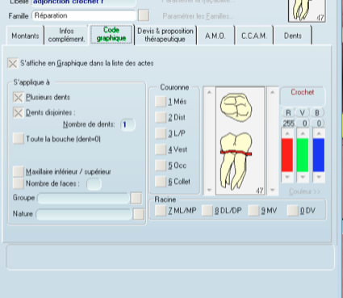Toggle the Dents disjointes checkbox
343x298 pixels.
click(18, 113)
